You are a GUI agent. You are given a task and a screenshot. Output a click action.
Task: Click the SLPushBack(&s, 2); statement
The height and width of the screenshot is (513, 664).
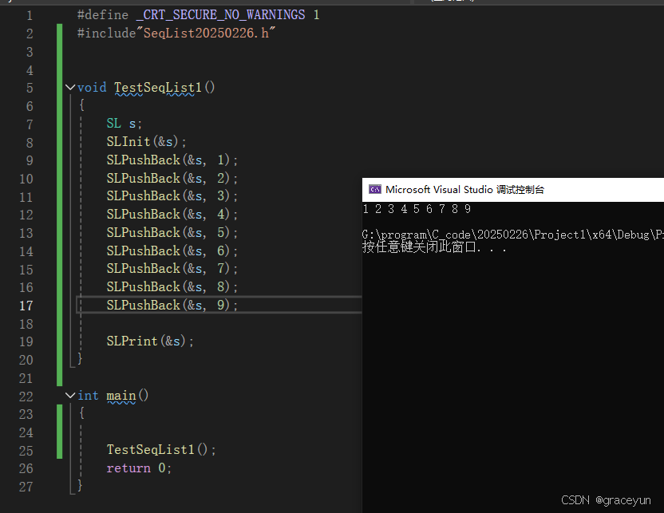172,178
